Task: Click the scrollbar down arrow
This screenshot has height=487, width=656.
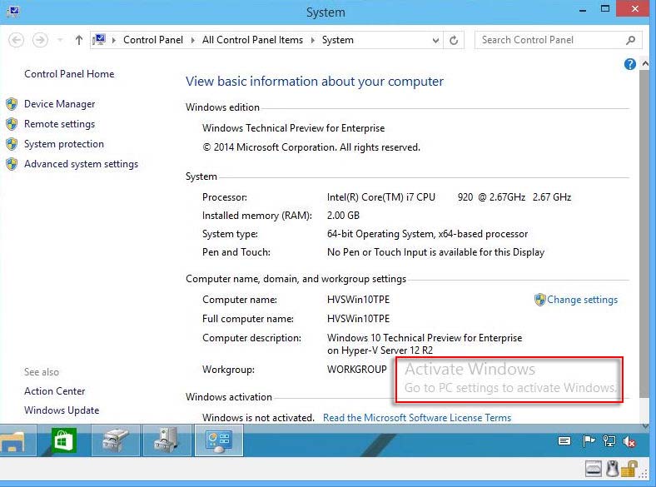Action: point(645,426)
